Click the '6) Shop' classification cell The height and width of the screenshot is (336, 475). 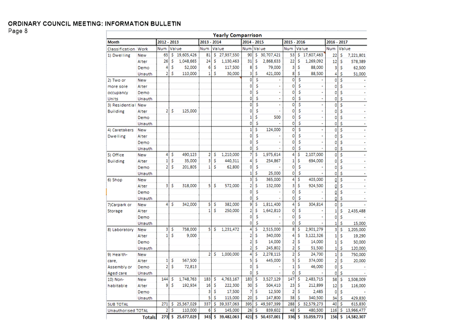tap(115, 180)
